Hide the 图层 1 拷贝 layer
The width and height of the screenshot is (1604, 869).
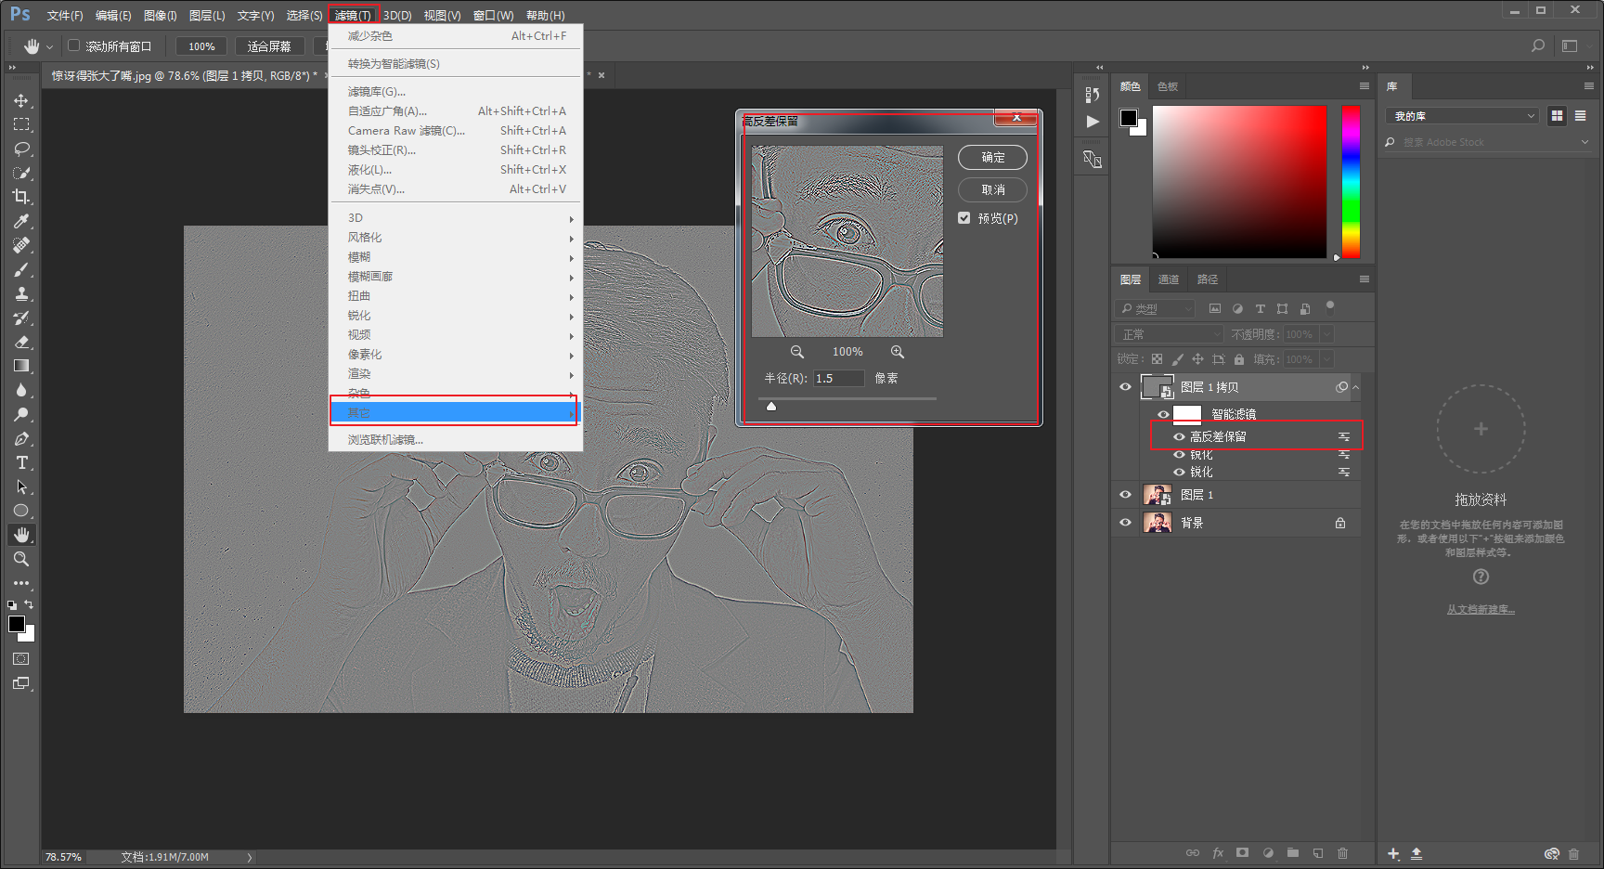tap(1125, 387)
